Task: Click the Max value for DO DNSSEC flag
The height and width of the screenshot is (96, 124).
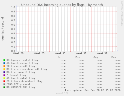Action: point(118,87)
